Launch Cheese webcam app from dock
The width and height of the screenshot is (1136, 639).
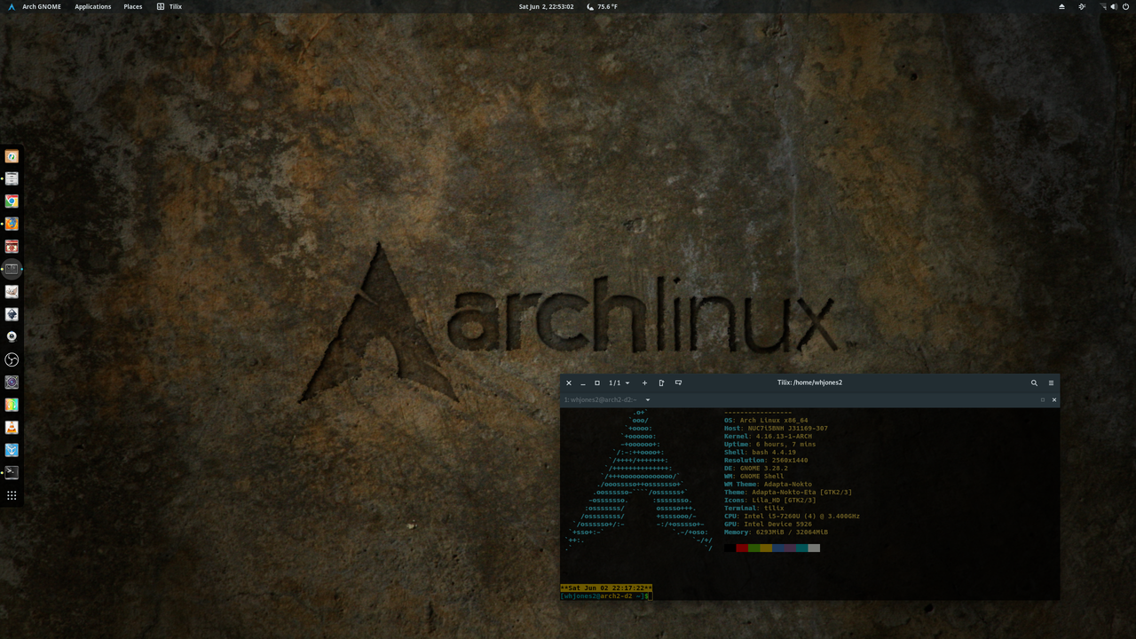pos(12,336)
